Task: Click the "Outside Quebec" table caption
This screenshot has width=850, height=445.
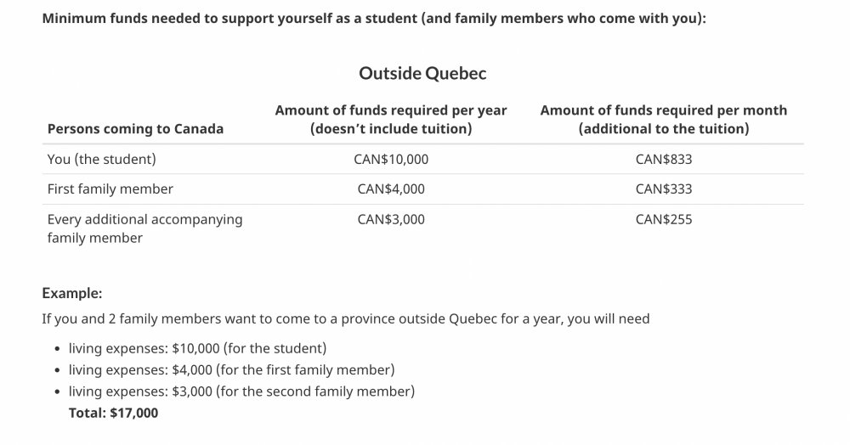Action: [x=422, y=73]
